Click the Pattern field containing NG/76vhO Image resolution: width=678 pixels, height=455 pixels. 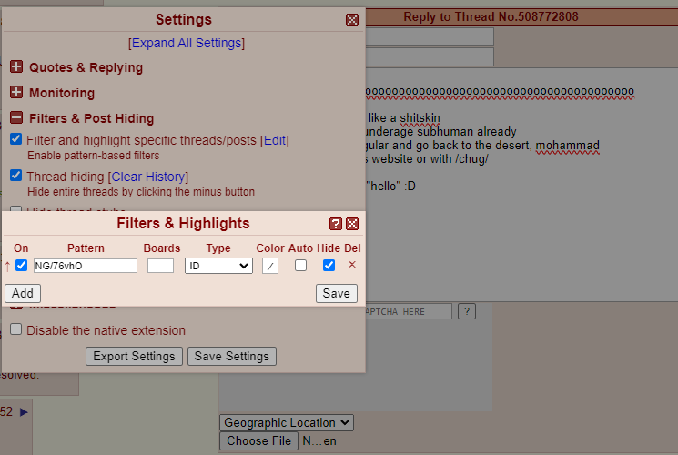tap(86, 266)
